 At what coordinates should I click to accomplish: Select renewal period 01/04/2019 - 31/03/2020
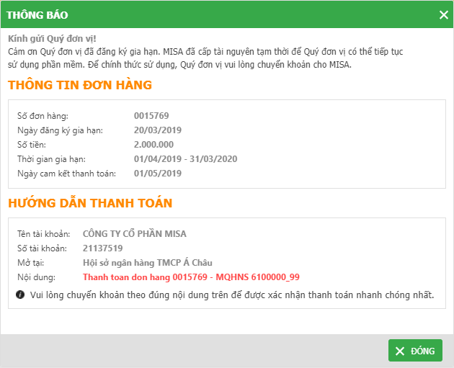pos(186,159)
